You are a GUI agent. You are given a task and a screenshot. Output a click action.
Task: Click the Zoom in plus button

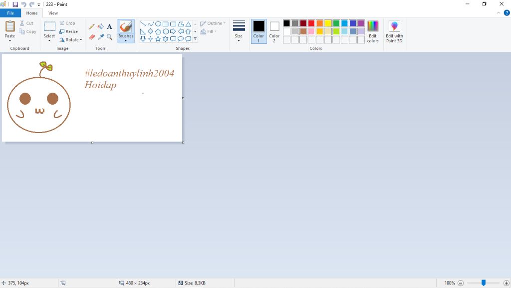[x=507, y=283]
